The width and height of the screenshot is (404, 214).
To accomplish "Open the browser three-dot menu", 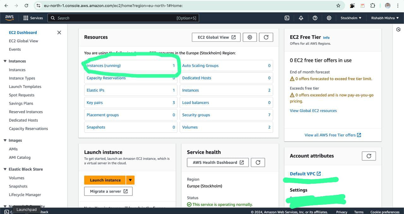I will (397, 6).
